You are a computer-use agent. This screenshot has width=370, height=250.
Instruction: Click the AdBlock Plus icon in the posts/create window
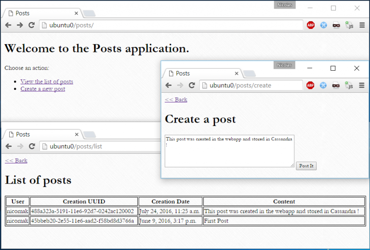click(x=310, y=85)
